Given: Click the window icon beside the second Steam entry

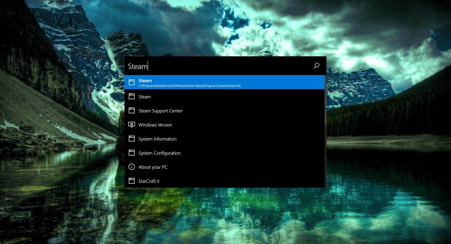Looking at the screenshot, I should 132,97.
